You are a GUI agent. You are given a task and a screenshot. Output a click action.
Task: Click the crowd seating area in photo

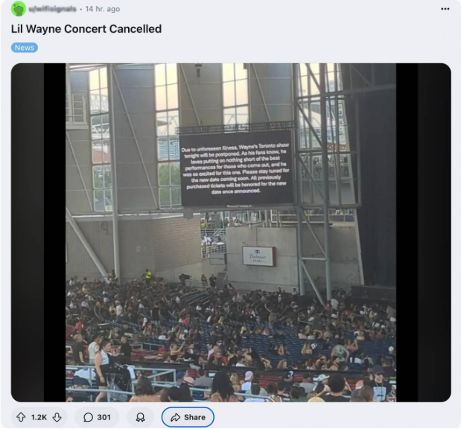(231, 338)
